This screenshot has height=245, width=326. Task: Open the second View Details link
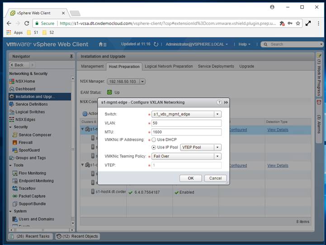point(278,166)
